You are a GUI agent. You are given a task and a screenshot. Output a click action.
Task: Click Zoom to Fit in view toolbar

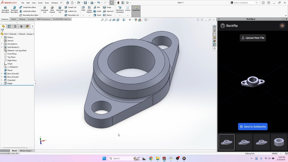point(102,20)
